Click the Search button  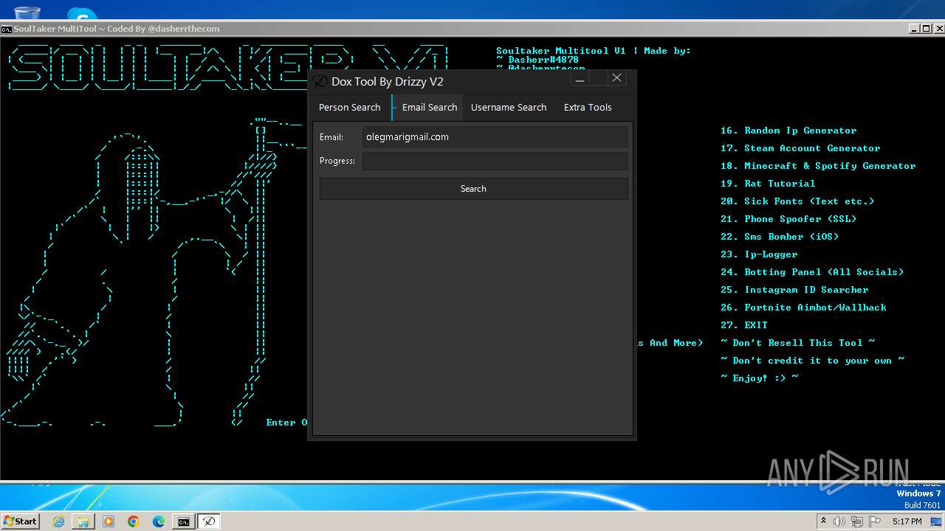(x=474, y=189)
